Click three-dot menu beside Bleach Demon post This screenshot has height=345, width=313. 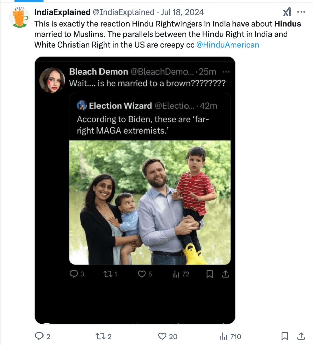click(226, 72)
